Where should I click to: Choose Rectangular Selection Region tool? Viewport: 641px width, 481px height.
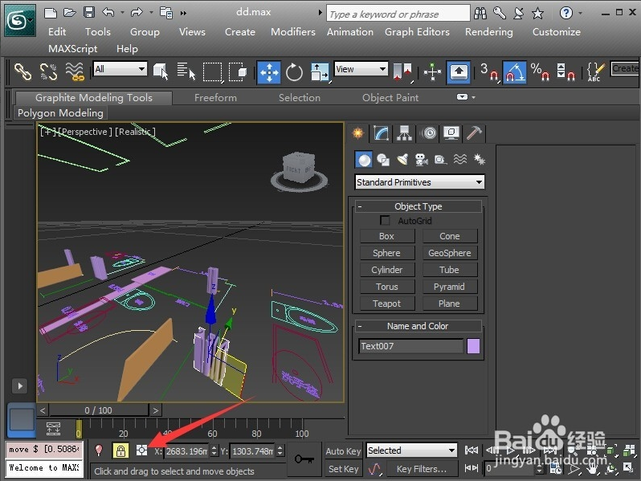213,72
